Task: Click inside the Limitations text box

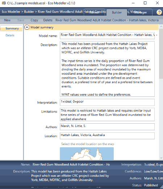Action: pyautogui.click(x=107, y=115)
